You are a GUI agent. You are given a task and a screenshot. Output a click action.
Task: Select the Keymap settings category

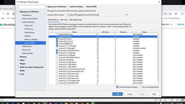(23, 57)
